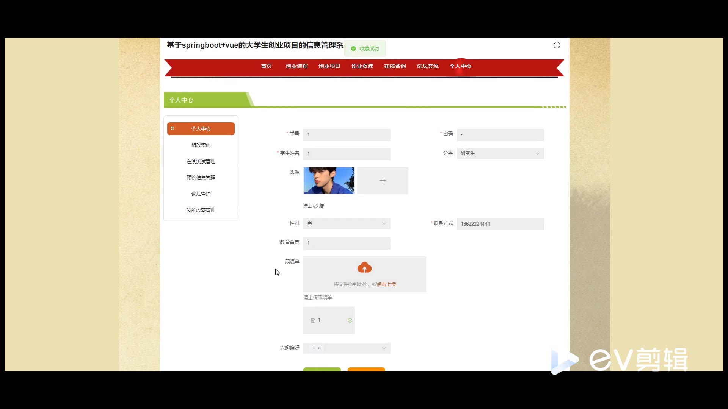Click the plus icon to add avatar
Viewport: 728px width, 409px height.
tap(383, 181)
